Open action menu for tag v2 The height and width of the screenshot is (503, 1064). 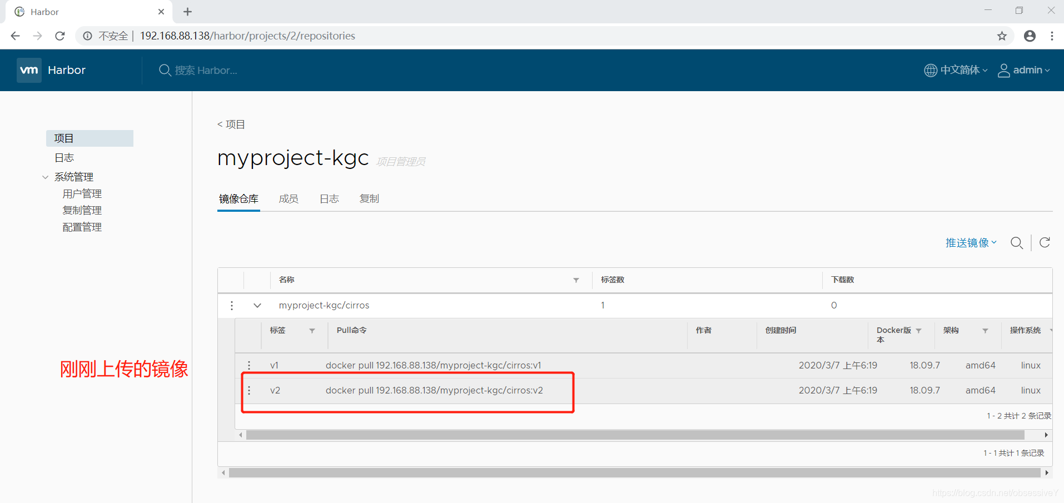point(249,390)
